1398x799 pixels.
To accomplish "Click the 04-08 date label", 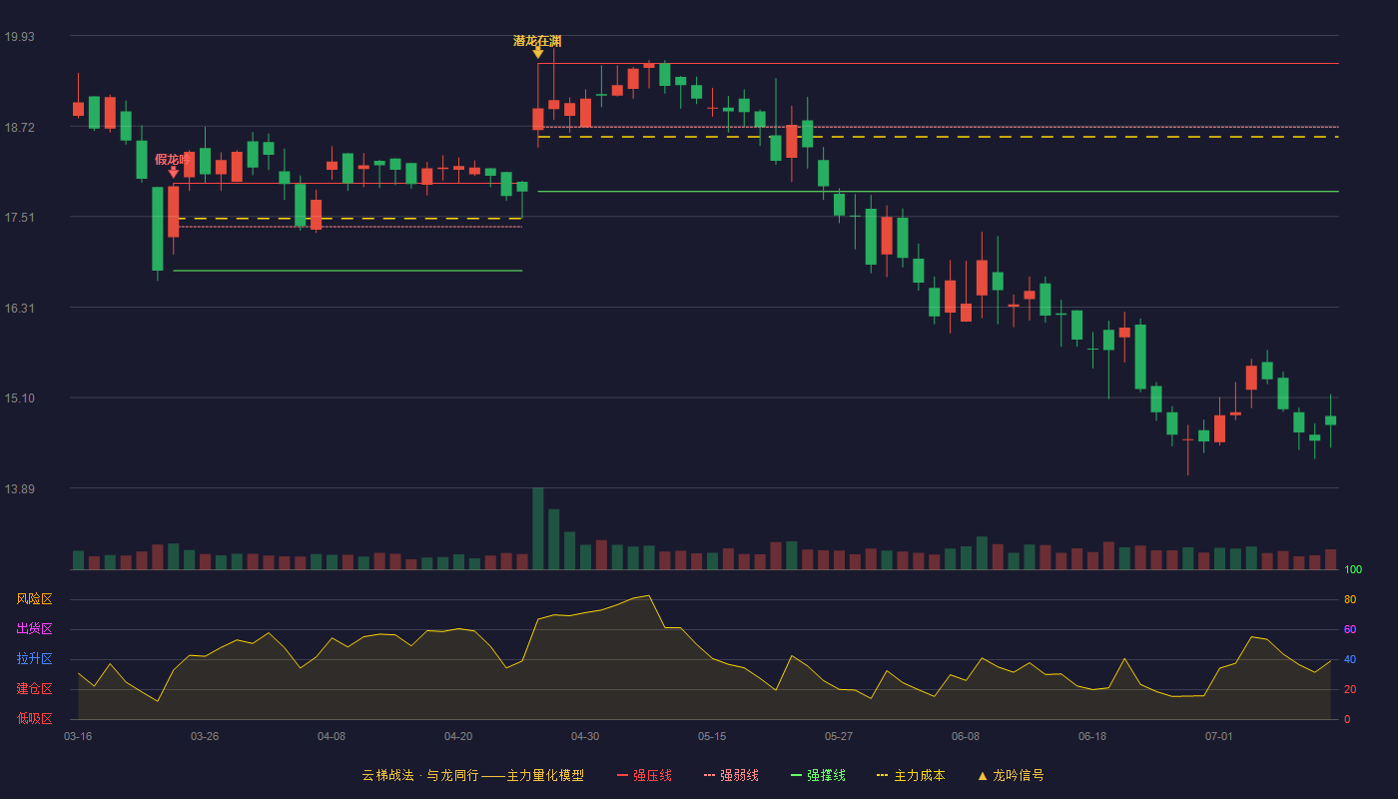I will 332,736.
